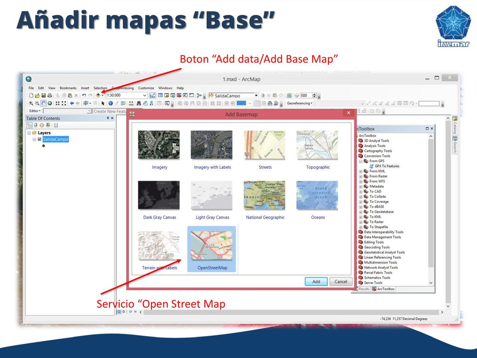Screen dimensions: 477x358
Task: Click List By Selection icon
Action: click(48, 125)
